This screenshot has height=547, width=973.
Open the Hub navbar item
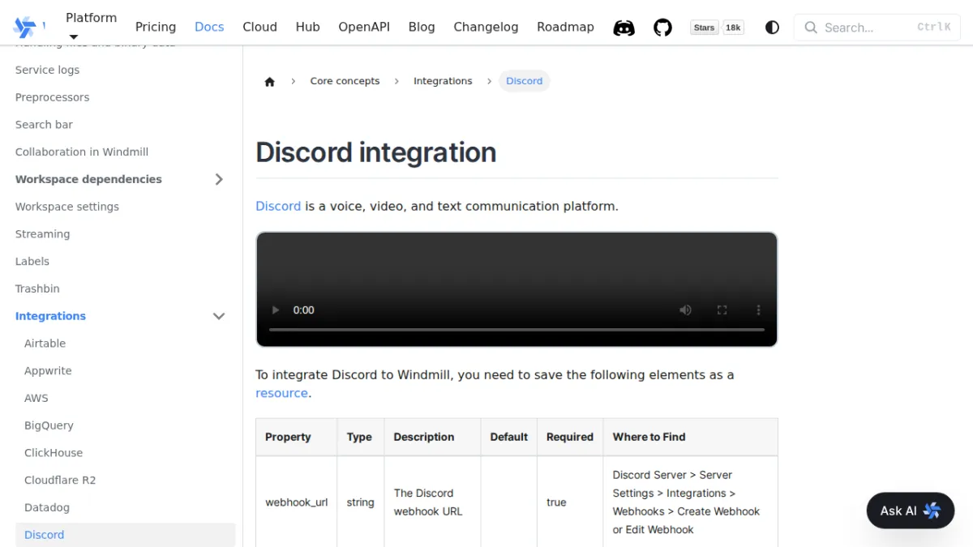308,27
